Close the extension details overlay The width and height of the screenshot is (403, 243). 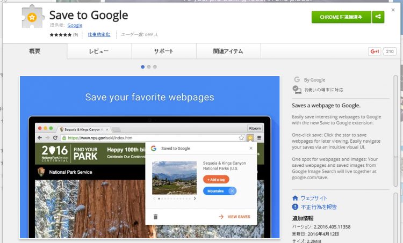click(x=393, y=10)
